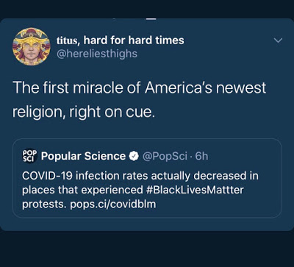Image resolution: width=294 pixels, height=267 pixels.
Task: Click the PopSci logo icon
Action: click(x=29, y=156)
